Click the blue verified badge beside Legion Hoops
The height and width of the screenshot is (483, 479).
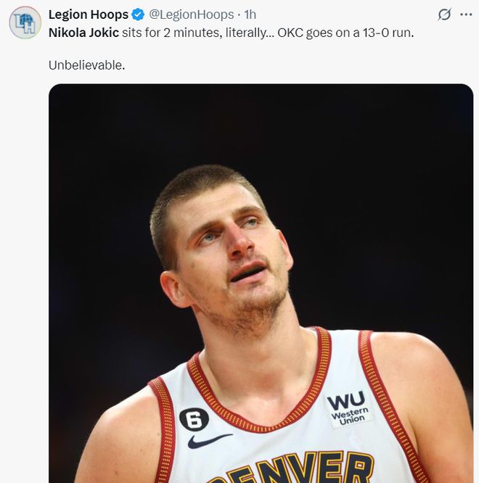coord(137,15)
